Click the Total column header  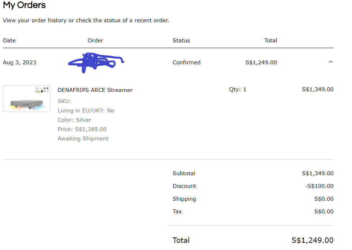[270, 41]
